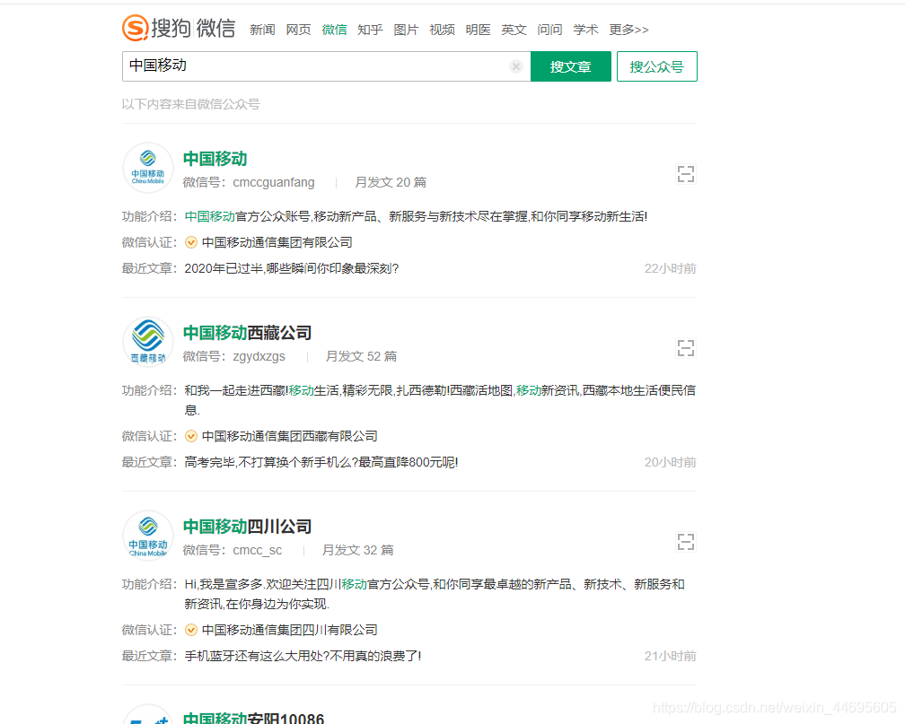Show QR code for 中国移动 account
The width and height of the screenshot is (905, 724).
click(686, 174)
